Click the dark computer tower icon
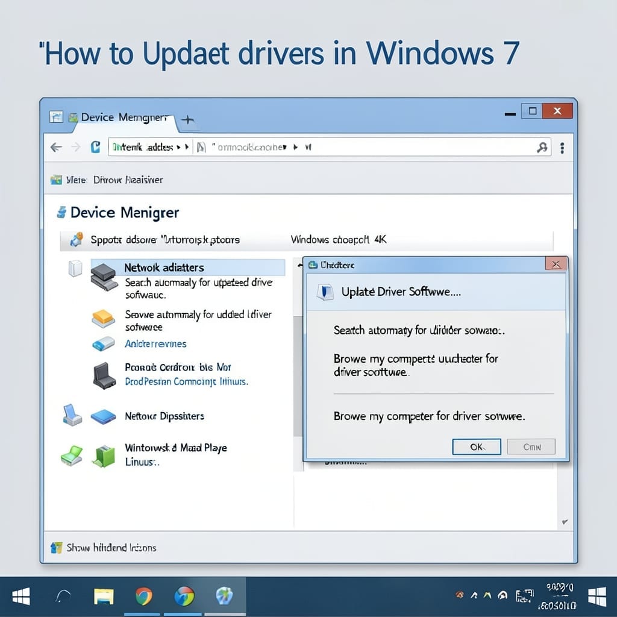 click(x=104, y=375)
